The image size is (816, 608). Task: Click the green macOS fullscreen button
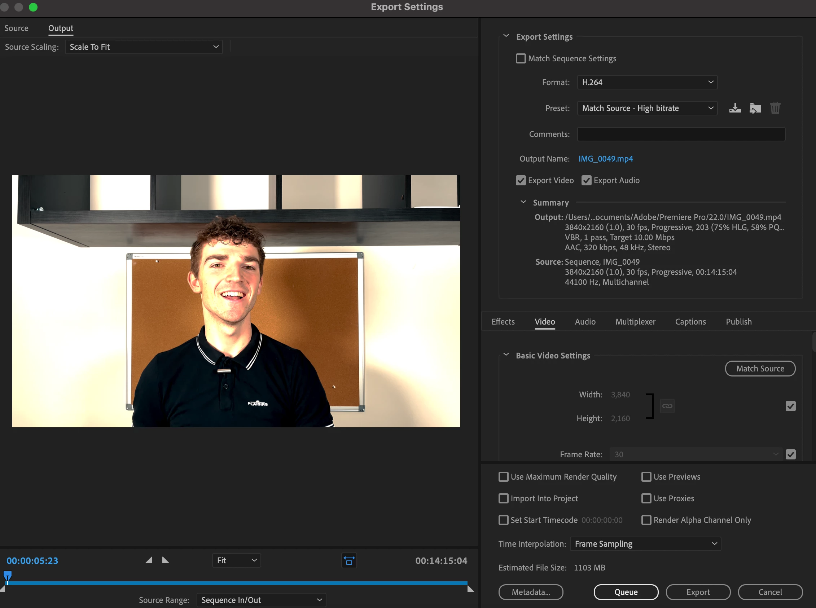33,7
